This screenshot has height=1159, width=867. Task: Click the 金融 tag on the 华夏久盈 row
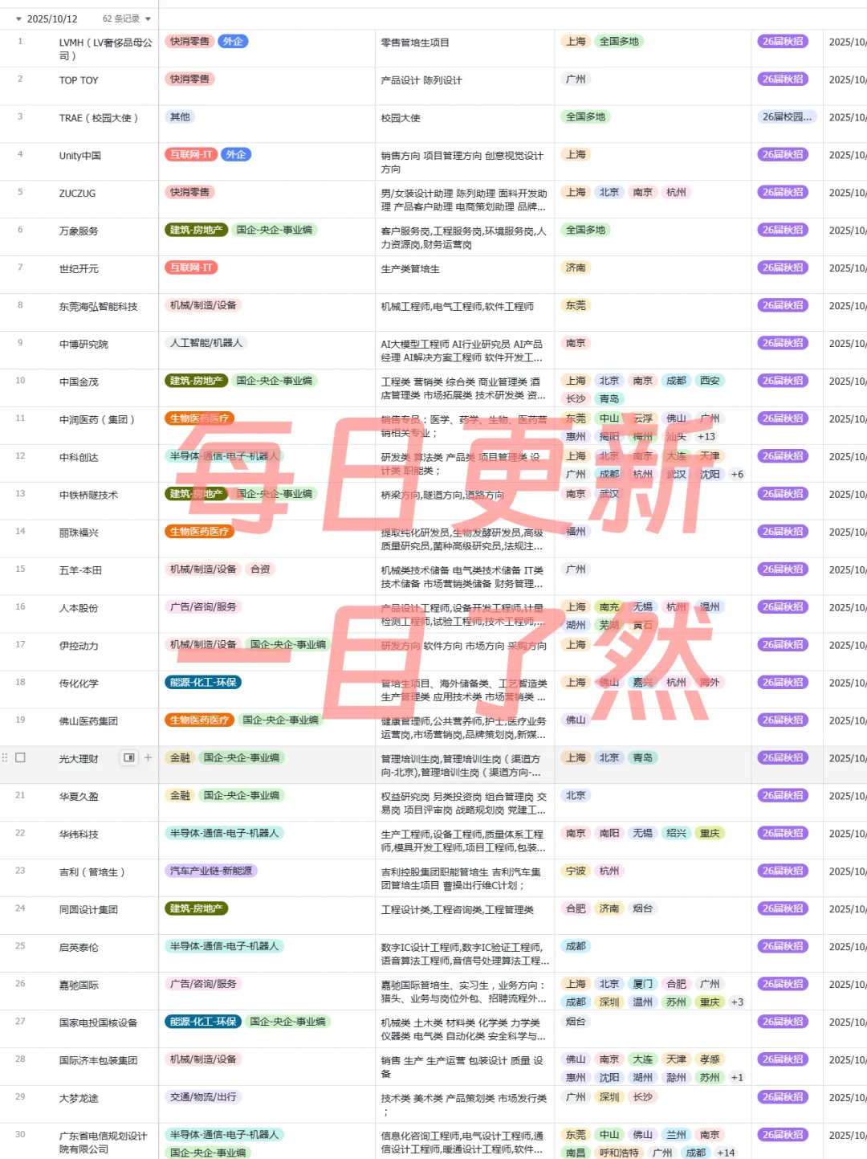tap(180, 795)
